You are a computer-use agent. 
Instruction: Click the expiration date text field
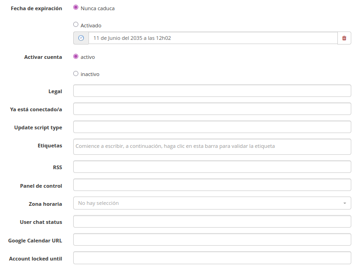tap(213, 38)
